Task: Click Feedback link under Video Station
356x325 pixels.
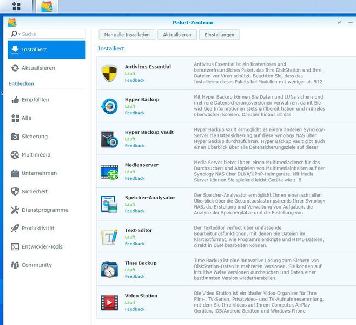Action: point(135,309)
